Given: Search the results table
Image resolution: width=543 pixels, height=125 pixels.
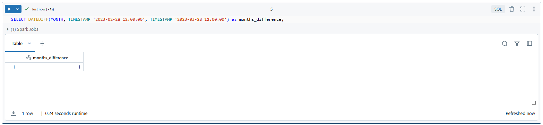Looking at the screenshot, I should coord(505,43).
